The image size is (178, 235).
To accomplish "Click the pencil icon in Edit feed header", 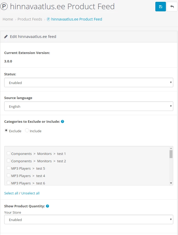I will [6, 37].
